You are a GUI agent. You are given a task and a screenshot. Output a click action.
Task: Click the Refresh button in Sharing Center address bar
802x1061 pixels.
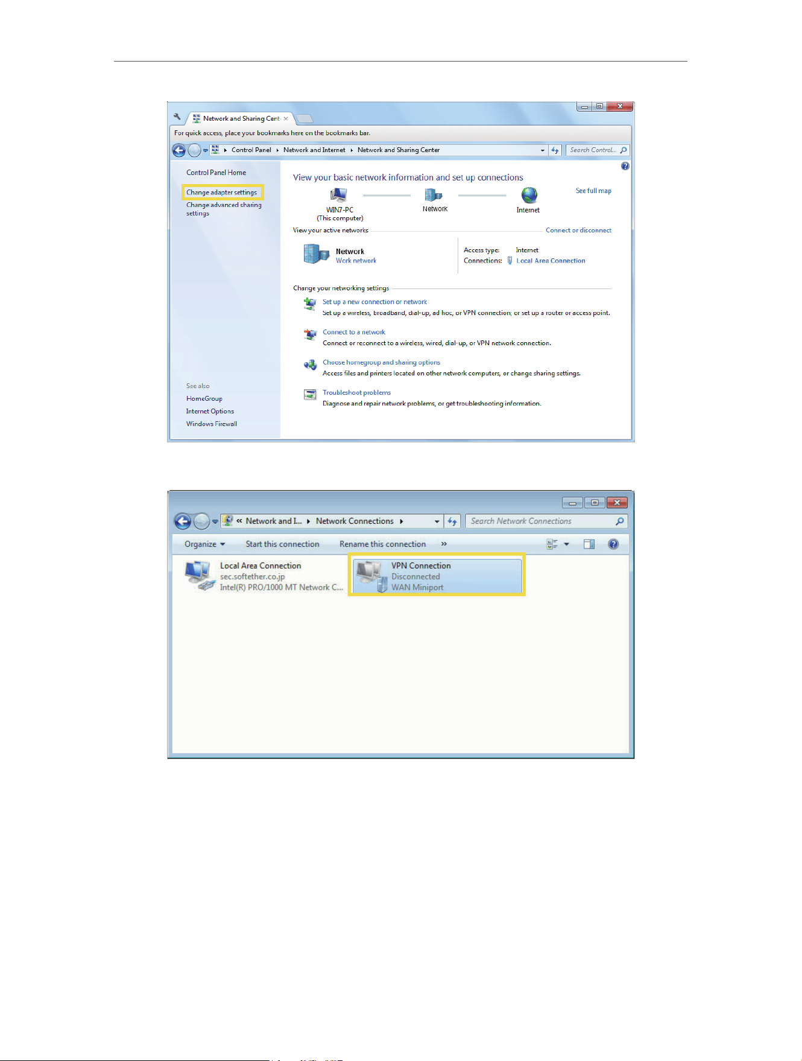pyautogui.click(x=555, y=150)
